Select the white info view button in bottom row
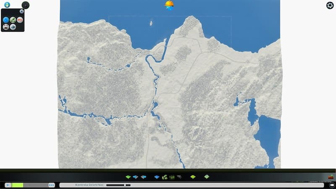336x189 pixels. (6, 26)
